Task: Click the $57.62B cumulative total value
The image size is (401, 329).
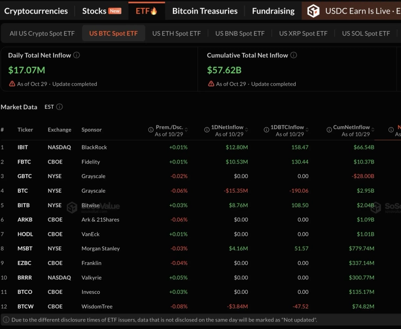Action: coord(224,70)
